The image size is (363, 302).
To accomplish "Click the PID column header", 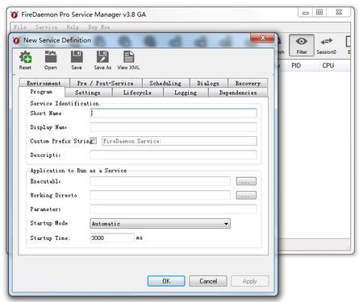I will 296,65.
